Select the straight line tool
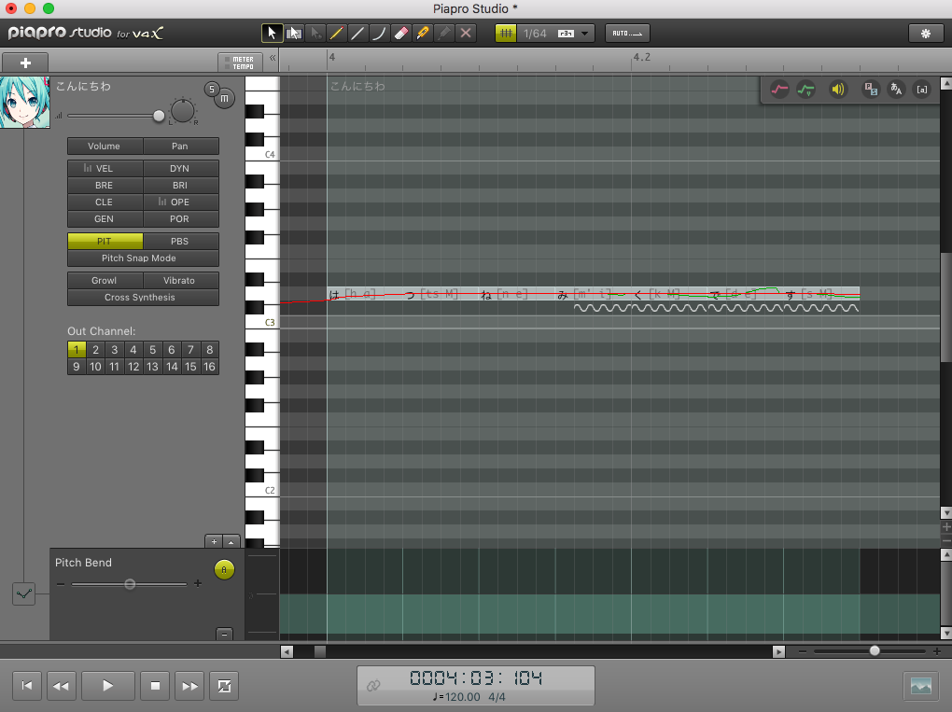This screenshot has width=952, height=712. click(357, 34)
